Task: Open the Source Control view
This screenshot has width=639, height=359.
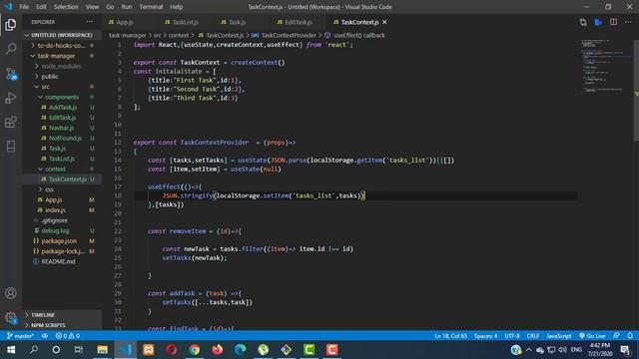Action: click(11, 74)
